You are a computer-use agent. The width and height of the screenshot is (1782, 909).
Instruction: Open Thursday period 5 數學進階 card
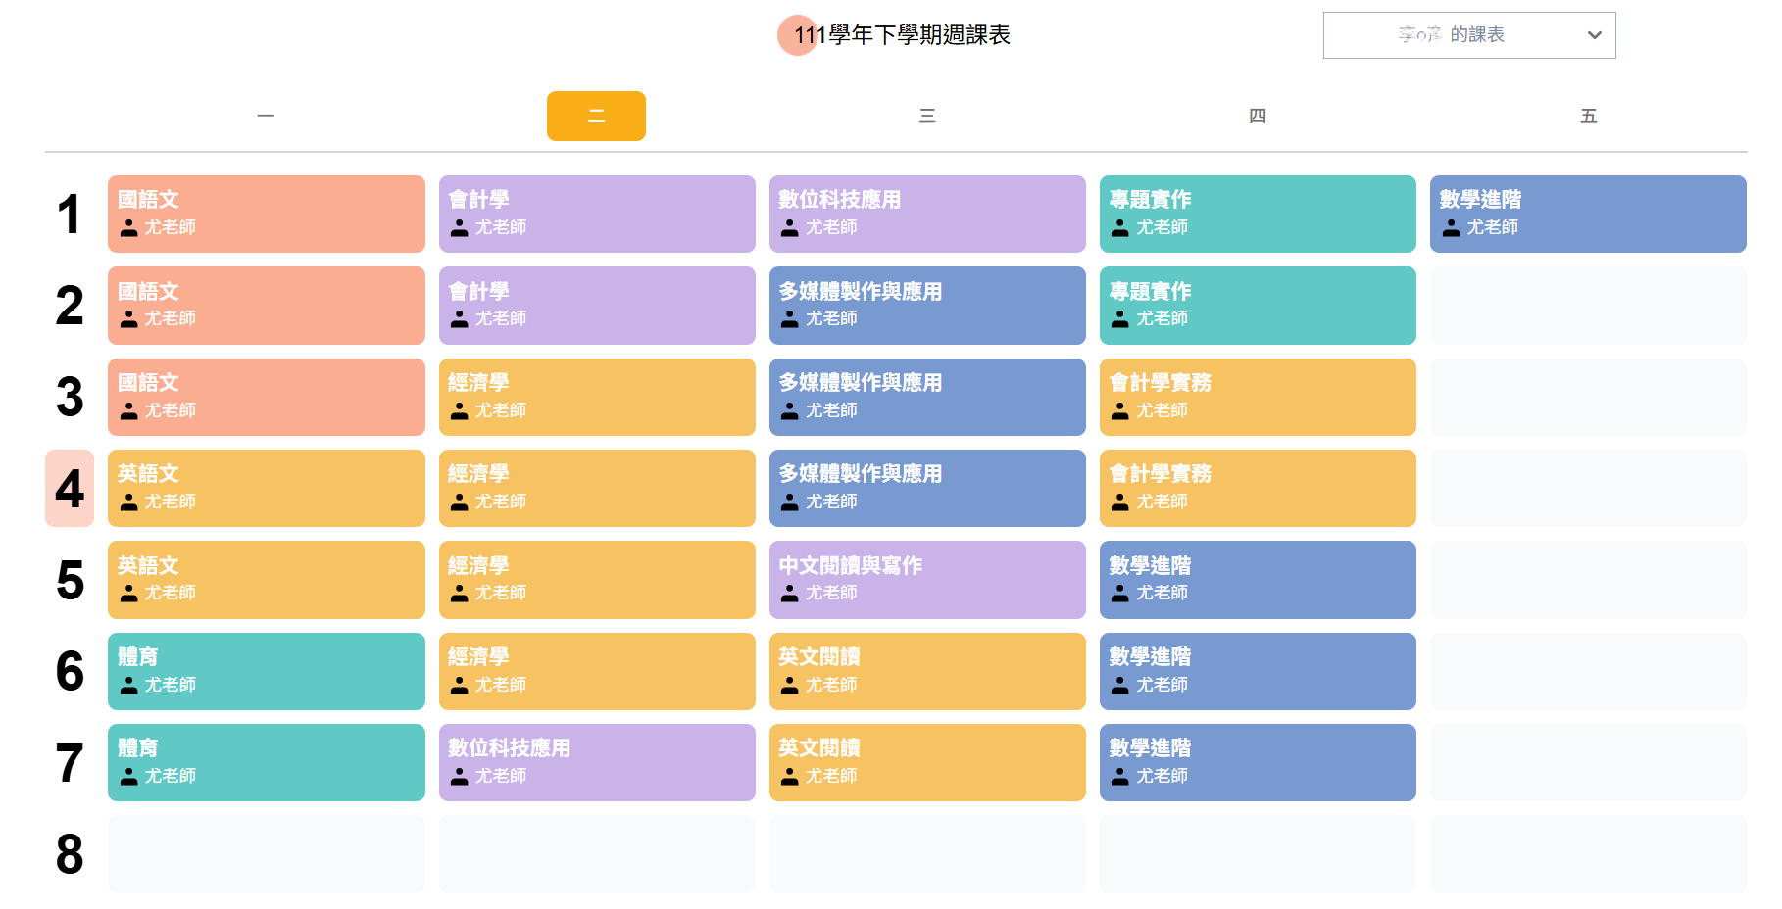[x=1258, y=580]
